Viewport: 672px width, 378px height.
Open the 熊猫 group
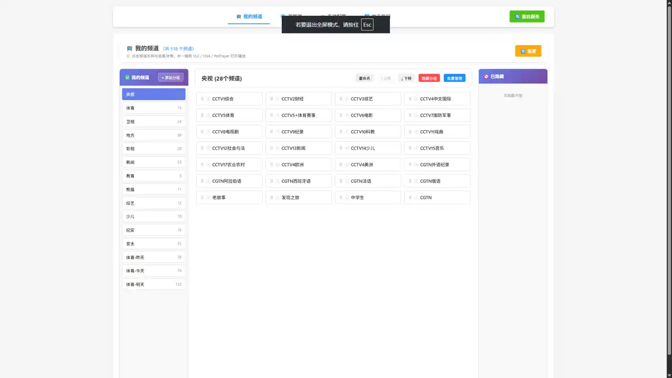[x=154, y=190]
